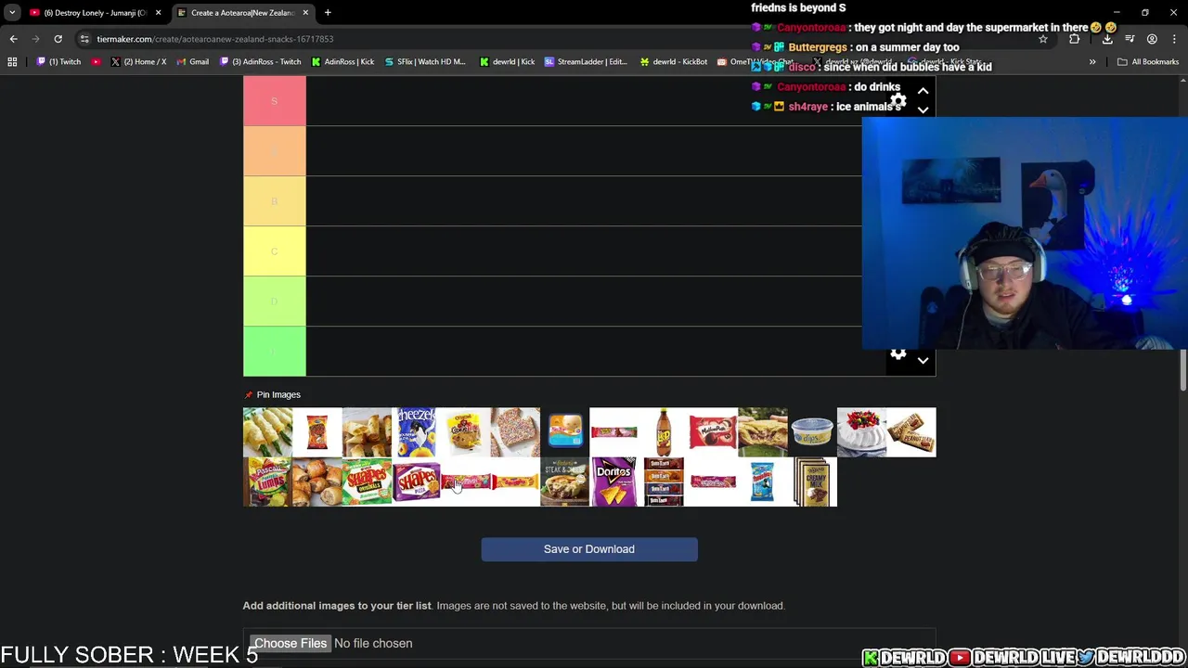Open the Home / X bookmark
Image resolution: width=1188 pixels, height=668 pixels.
coord(138,62)
